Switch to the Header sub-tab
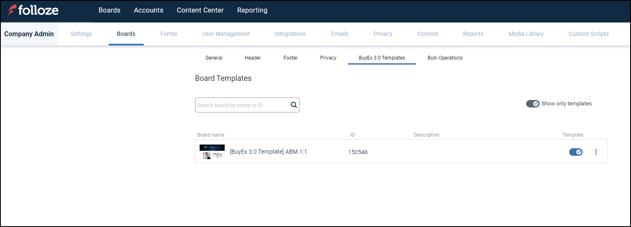Screen dimensions: 631x227 253,58
